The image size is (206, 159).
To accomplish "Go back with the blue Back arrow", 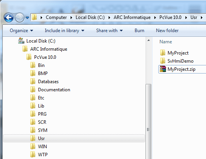I will 9,17.
